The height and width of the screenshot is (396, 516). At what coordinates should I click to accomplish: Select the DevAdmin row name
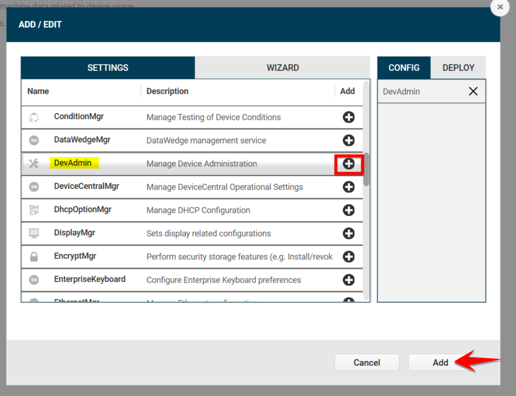coord(73,163)
